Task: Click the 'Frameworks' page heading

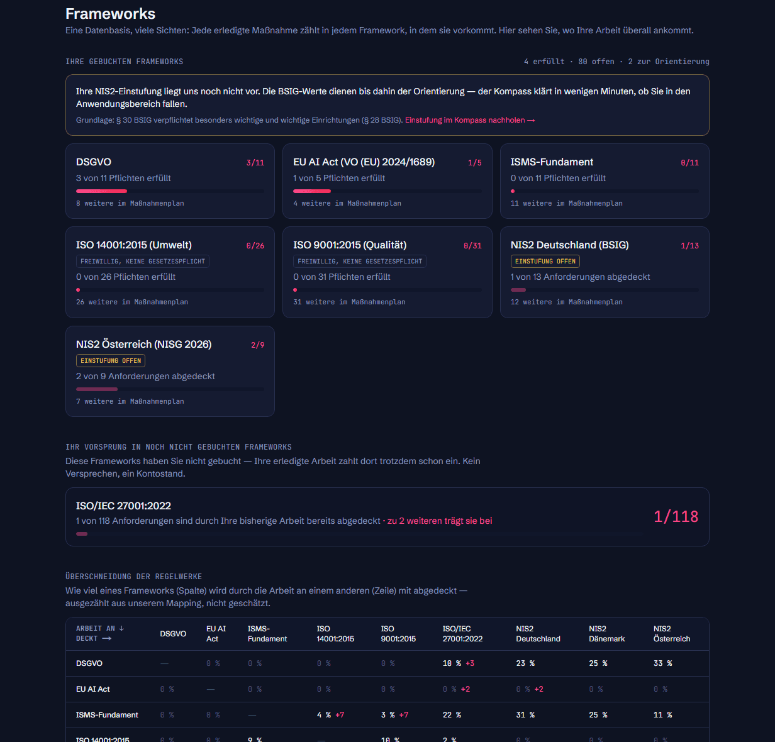Action: point(111,14)
